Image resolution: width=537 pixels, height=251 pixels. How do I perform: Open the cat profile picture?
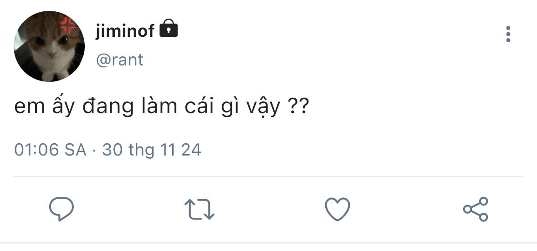tap(49, 46)
